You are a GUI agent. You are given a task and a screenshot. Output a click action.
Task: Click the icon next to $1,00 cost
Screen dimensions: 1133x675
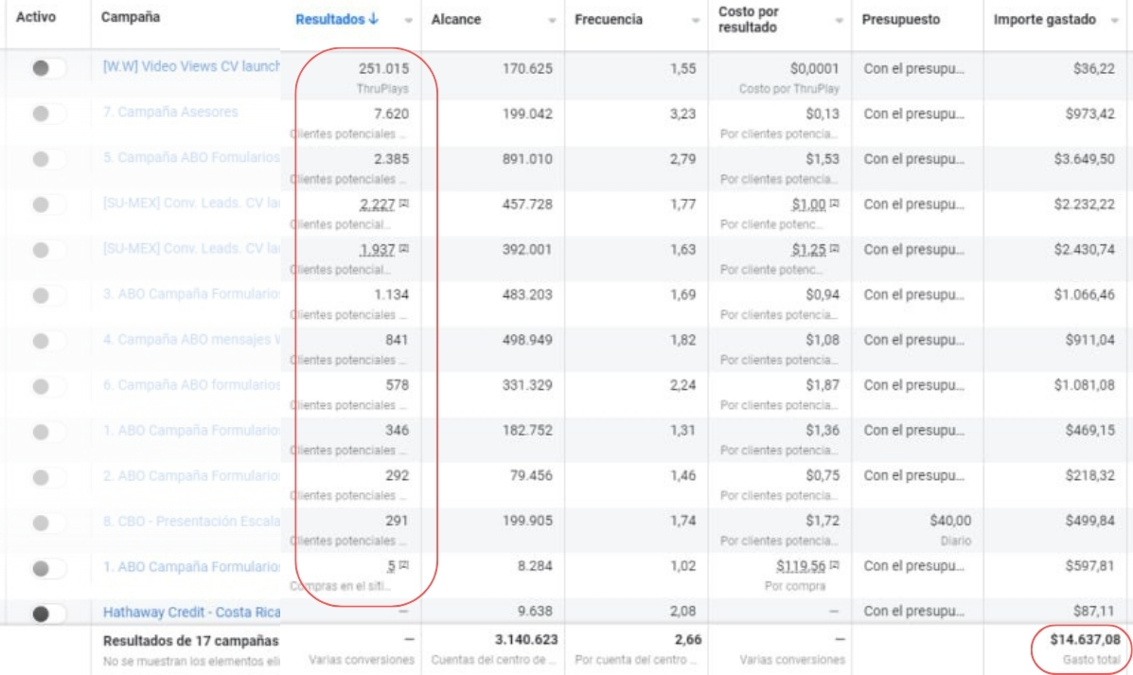[x=834, y=204]
